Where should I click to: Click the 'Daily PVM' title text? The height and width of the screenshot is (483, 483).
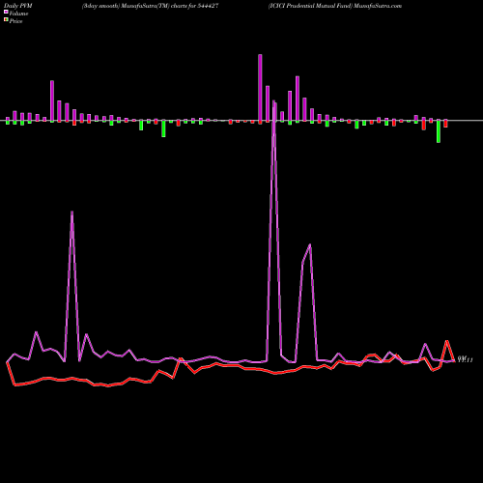click(18, 6)
